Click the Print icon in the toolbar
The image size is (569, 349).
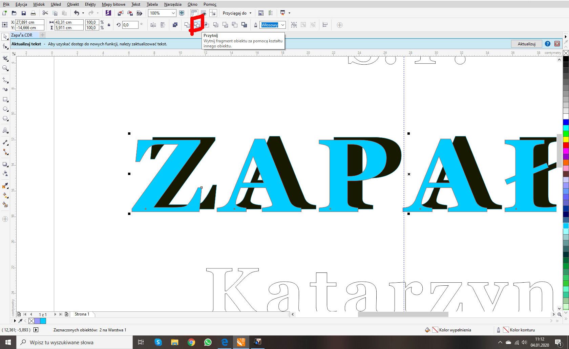33,13
